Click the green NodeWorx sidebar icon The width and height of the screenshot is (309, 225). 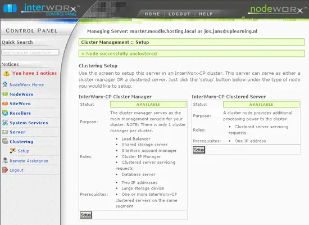click(x=5, y=94)
